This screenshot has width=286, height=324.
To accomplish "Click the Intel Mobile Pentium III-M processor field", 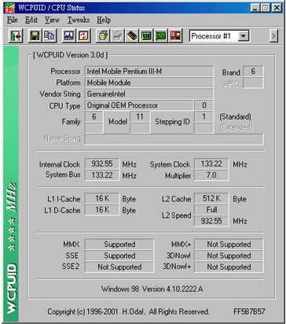I will point(148,72).
